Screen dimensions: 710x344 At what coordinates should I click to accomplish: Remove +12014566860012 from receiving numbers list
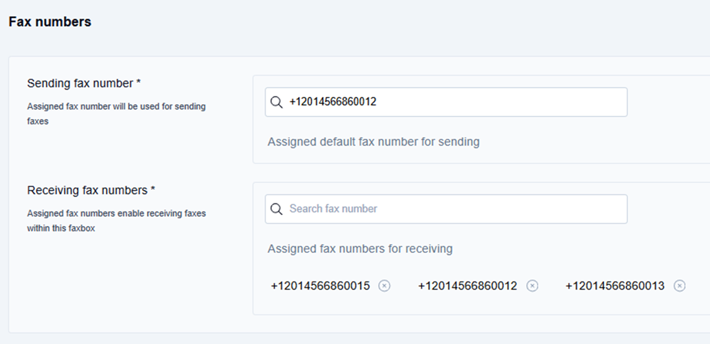pos(532,286)
